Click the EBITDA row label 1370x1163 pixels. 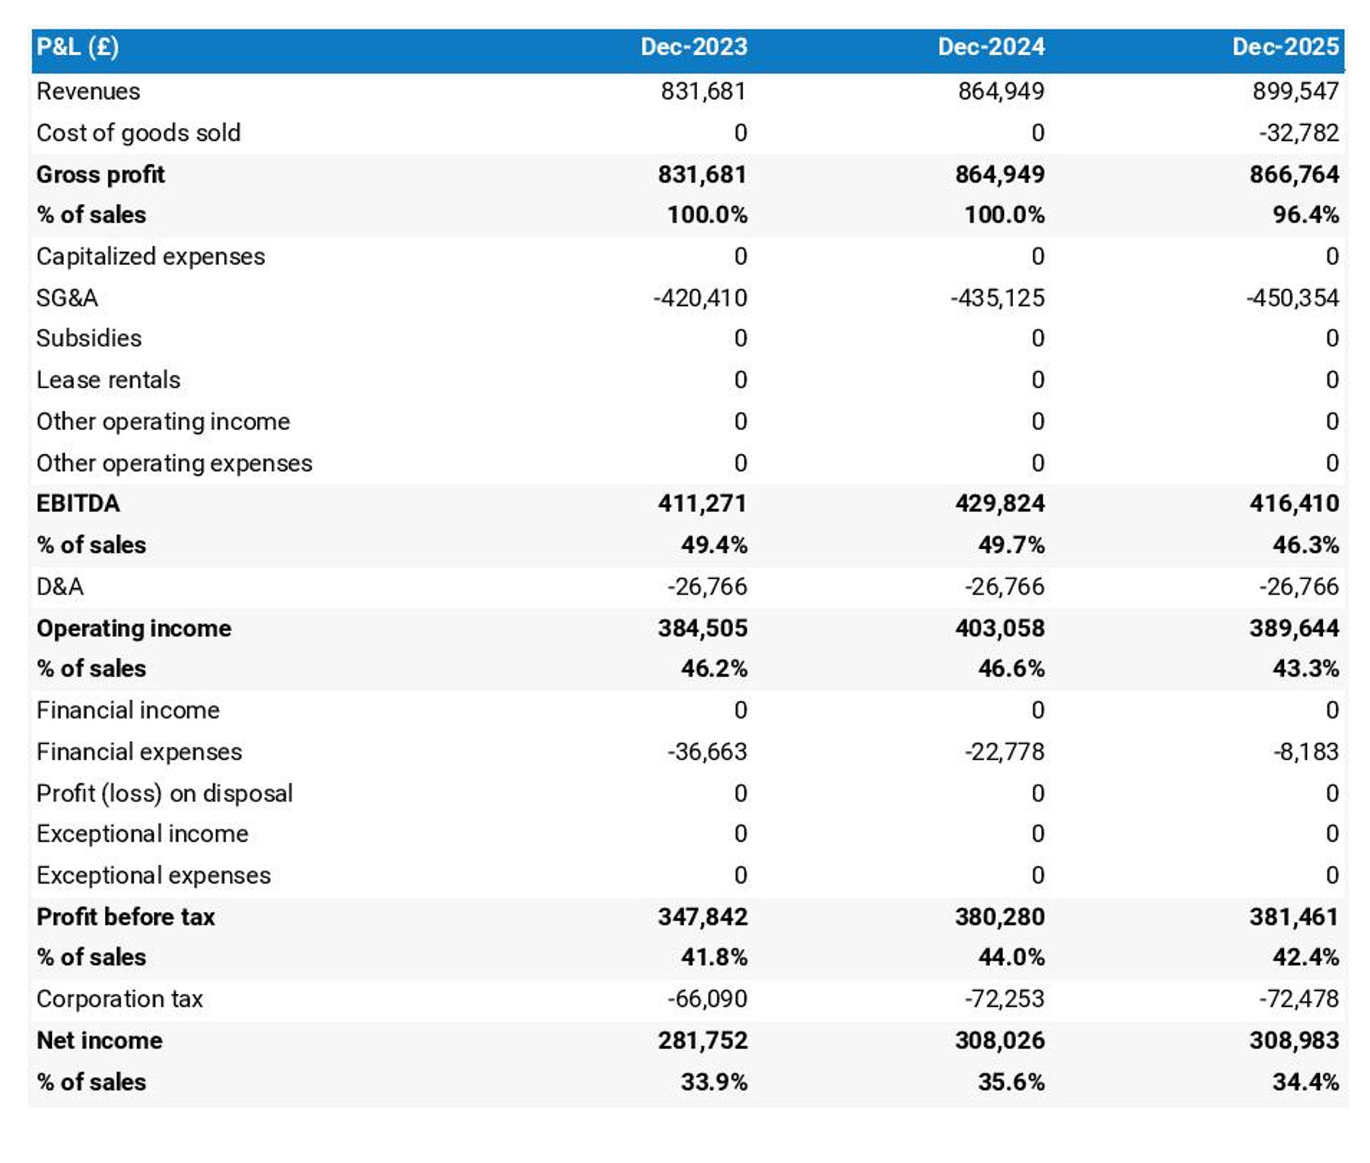point(78,504)
